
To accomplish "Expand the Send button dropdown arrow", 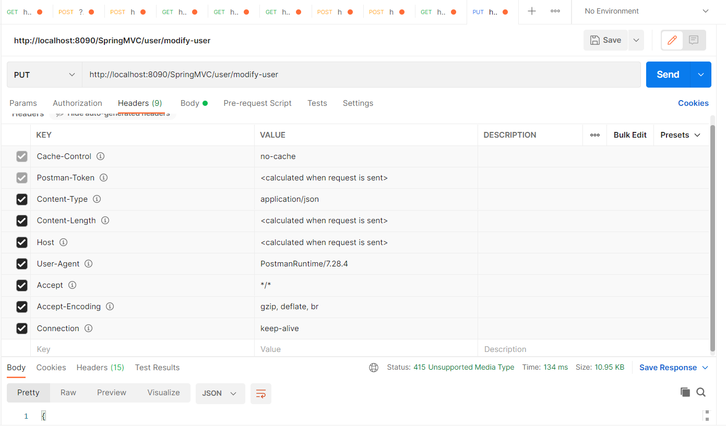I will pos(701,75).
